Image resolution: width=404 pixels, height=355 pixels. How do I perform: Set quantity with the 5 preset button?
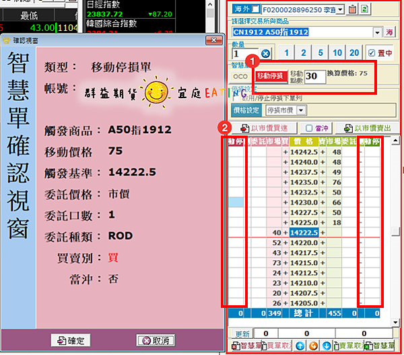321,53
